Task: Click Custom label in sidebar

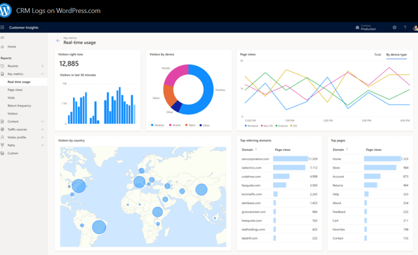Action: coord(13,153)
